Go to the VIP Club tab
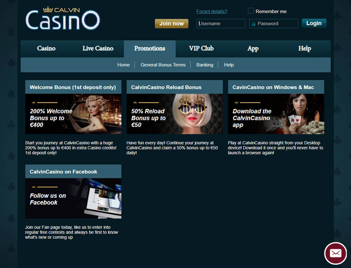The image size is (351, 268). tap(201, 48)
